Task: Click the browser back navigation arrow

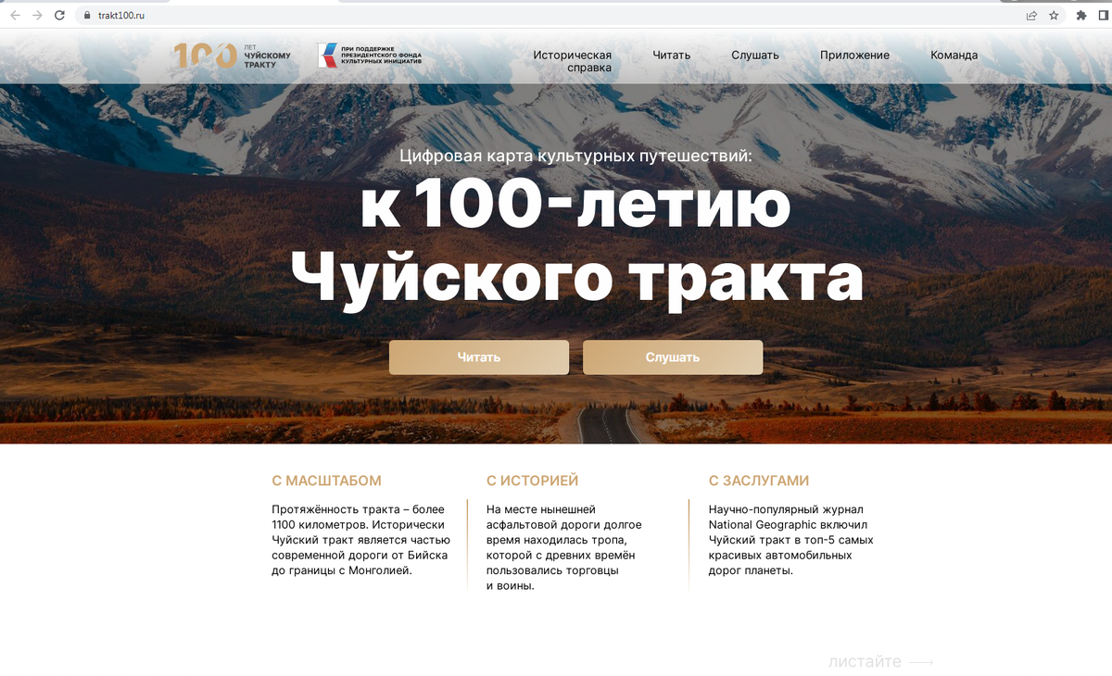Action: coord(13,15)
